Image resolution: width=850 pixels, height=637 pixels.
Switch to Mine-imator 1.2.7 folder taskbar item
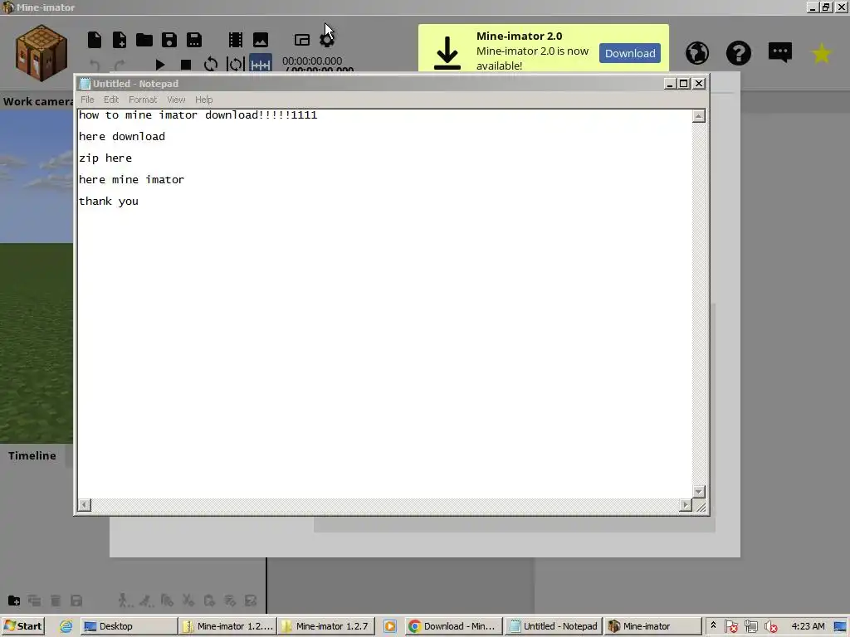[x=325, y=626]
